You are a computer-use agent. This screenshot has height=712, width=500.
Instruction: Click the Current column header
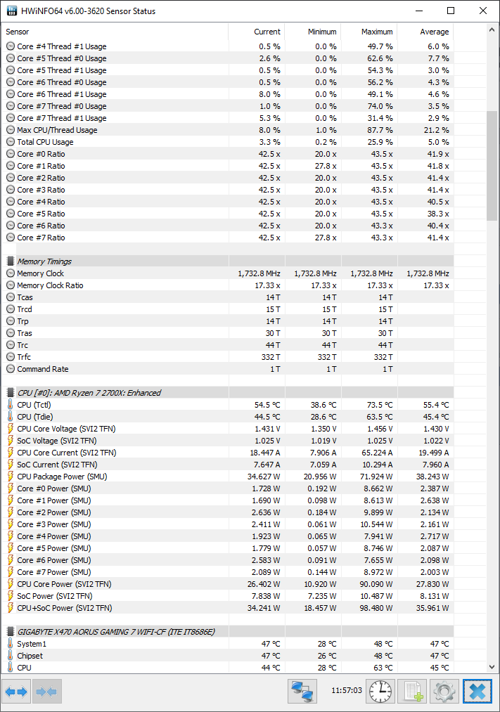click(267, 32)
